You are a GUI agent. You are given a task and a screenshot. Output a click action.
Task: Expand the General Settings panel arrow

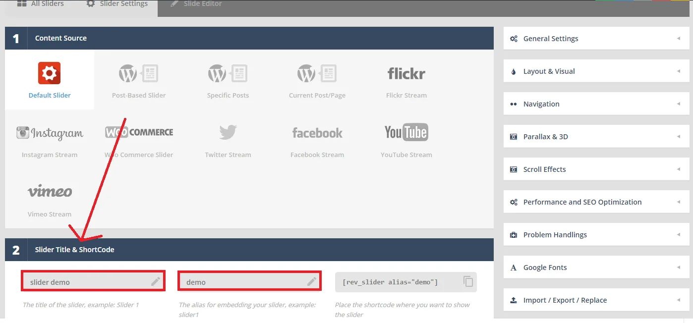click(x=679, y=38)
